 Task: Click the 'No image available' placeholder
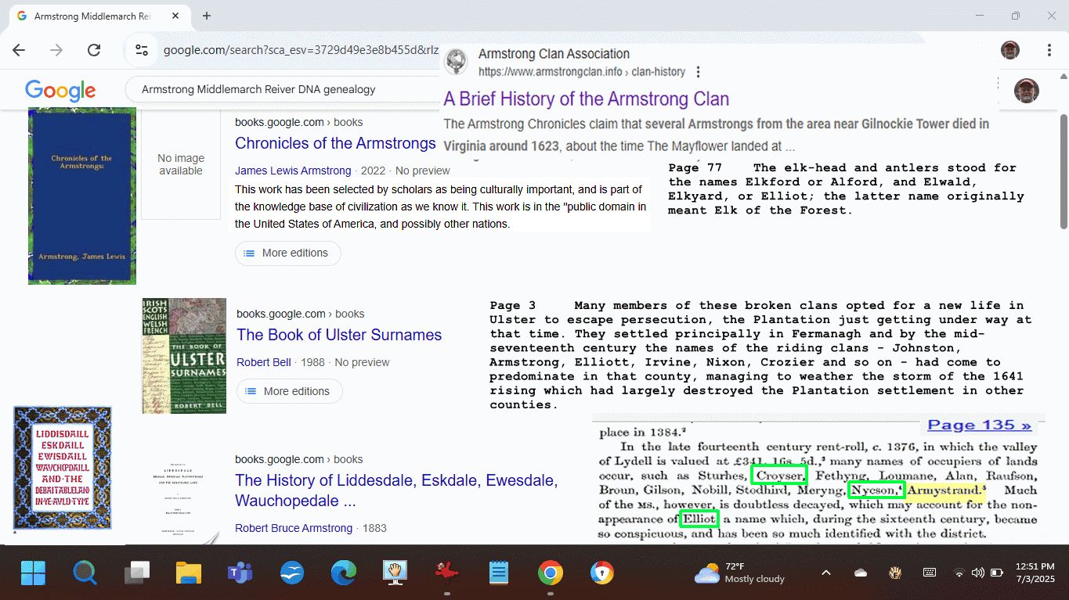(181, 165)
